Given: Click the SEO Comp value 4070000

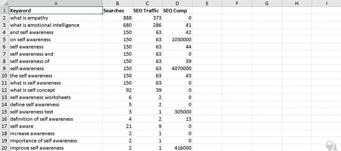Looking at the screenshot, I should coord(177,69).
